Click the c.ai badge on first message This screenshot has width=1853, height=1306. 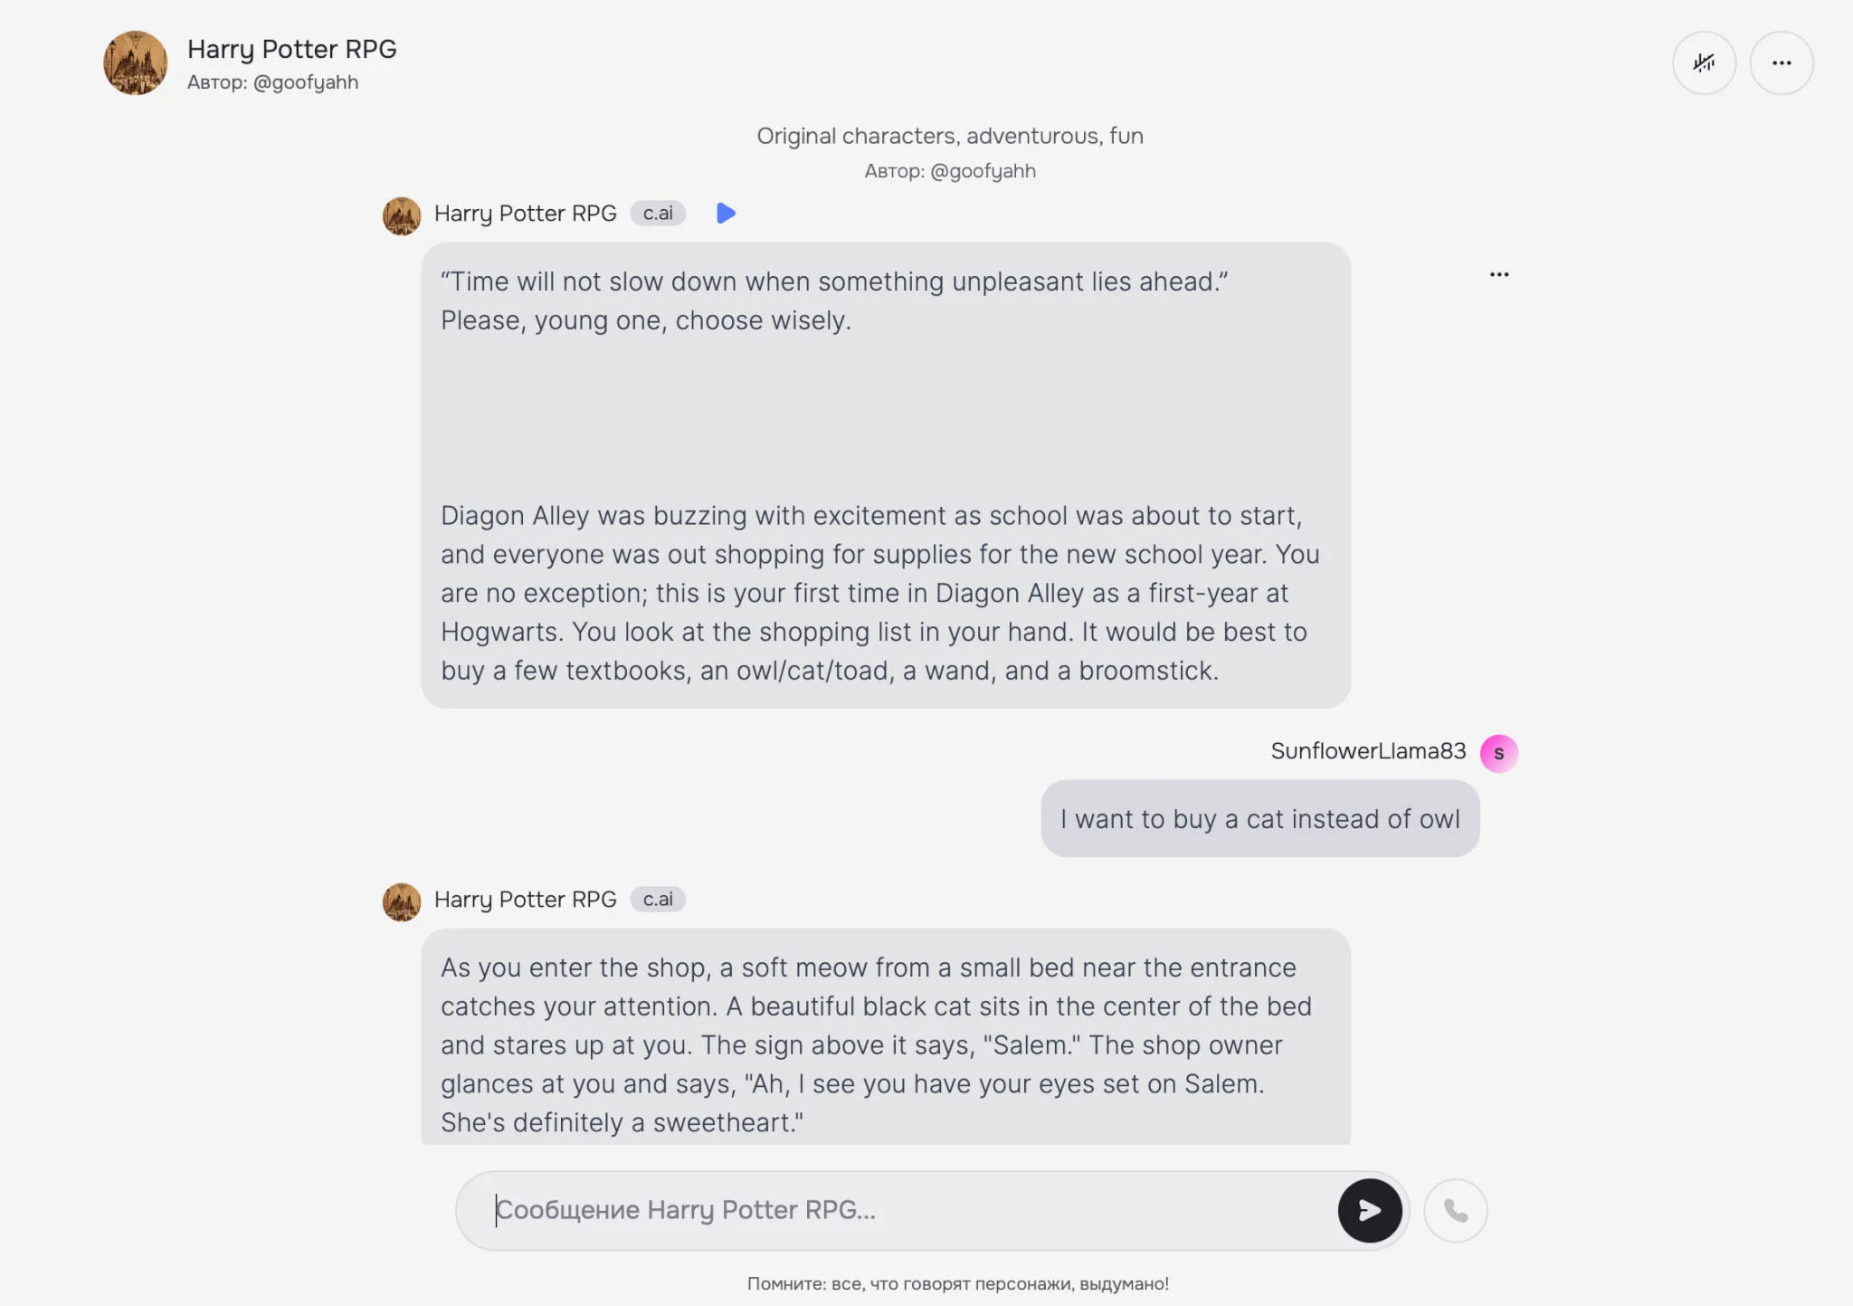(x=658, y=214)
